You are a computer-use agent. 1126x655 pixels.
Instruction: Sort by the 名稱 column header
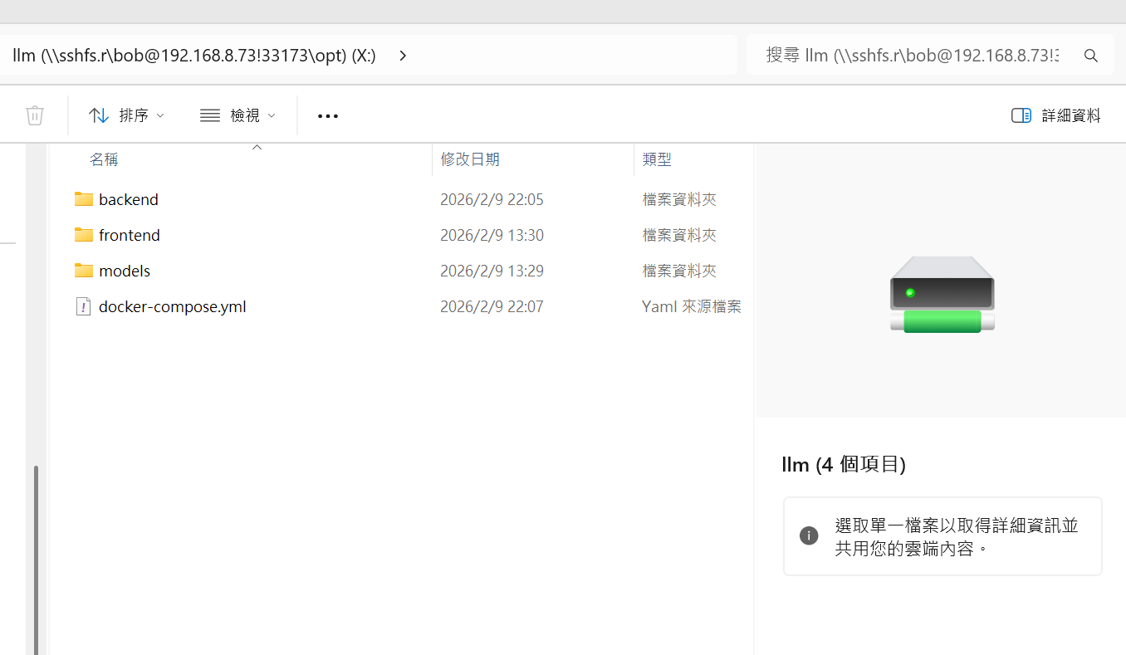click(x=105, y=159)
